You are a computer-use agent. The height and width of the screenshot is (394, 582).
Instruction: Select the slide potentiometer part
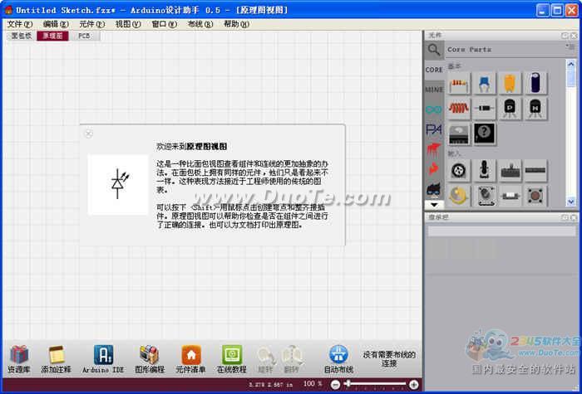510,170
